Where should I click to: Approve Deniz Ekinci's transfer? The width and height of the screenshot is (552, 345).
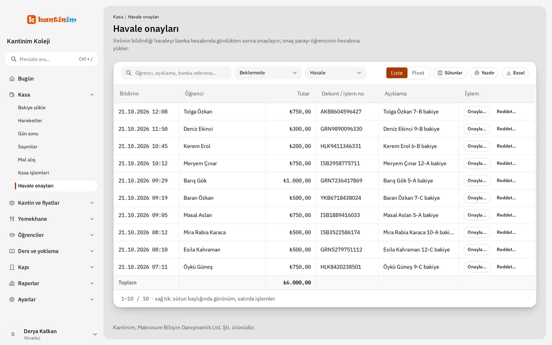tap(477, 129)
